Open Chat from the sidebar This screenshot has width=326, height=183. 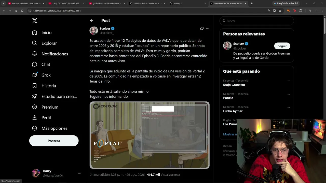pos(41,65)
